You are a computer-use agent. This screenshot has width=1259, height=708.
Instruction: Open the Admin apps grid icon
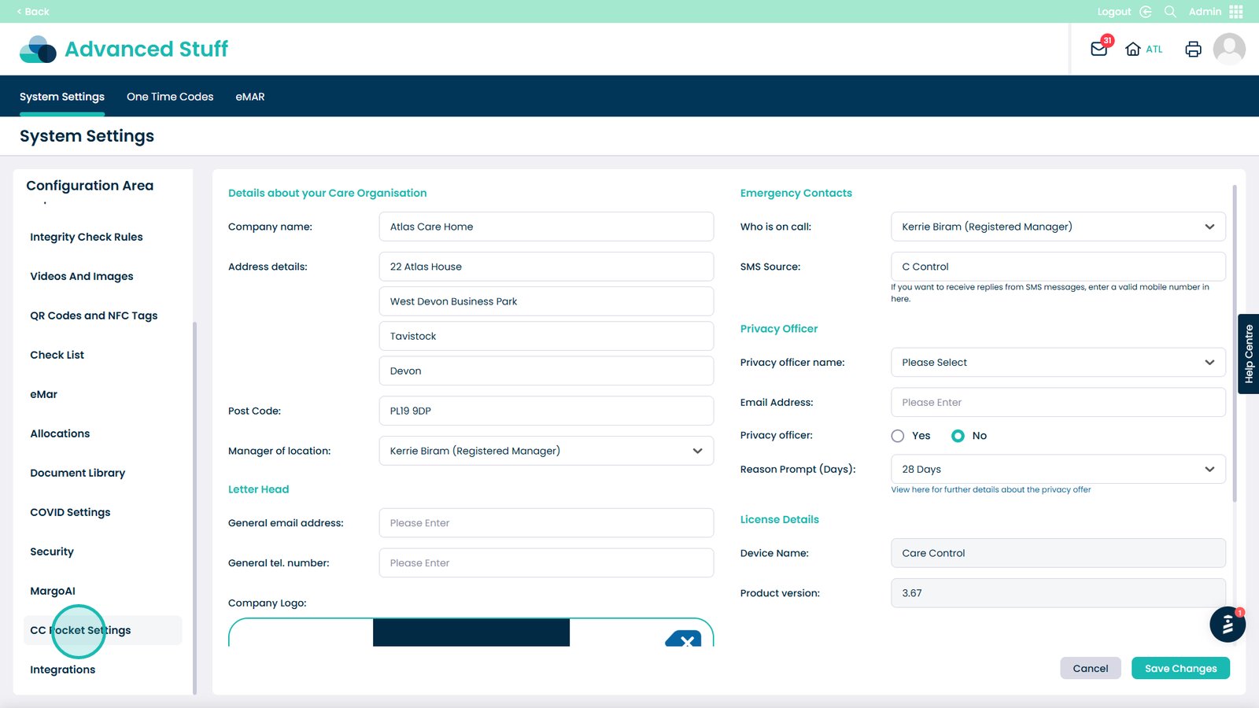[1236, 12]
